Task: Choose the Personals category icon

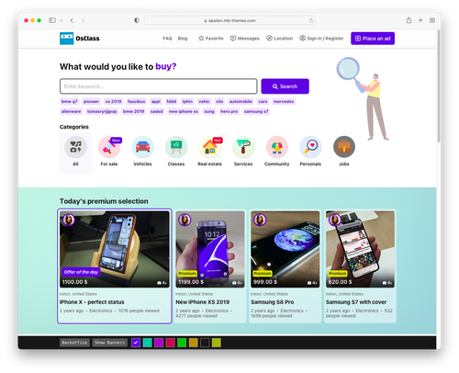Action: click(310, 147)
